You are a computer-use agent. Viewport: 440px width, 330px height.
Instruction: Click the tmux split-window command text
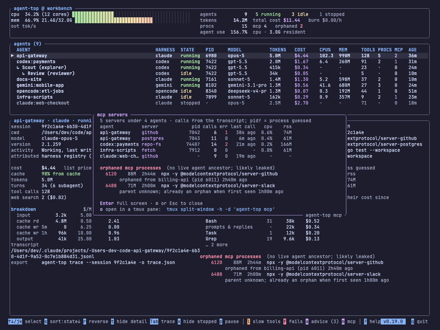(x=221, y=209)
